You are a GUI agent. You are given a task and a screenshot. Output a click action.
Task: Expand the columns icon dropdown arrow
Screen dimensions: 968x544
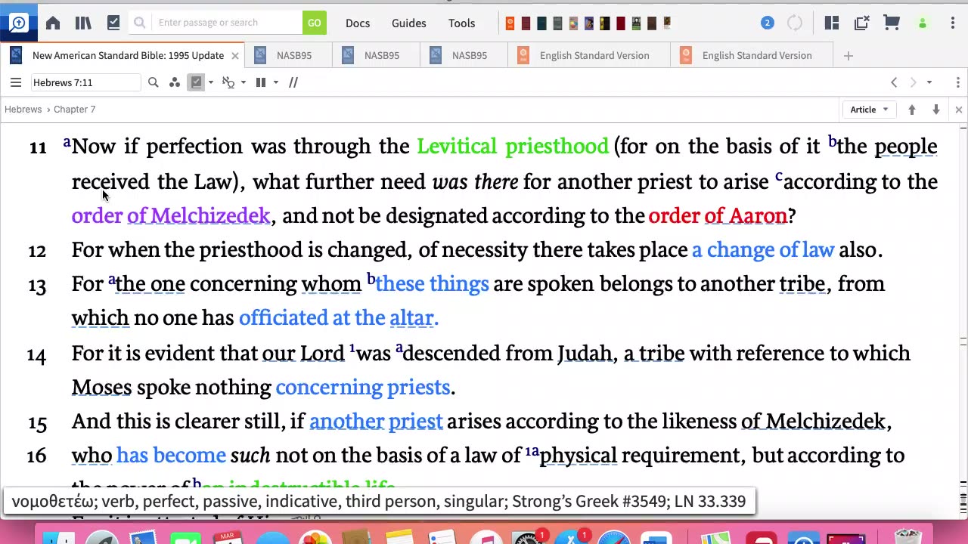[x=275, y=82]
